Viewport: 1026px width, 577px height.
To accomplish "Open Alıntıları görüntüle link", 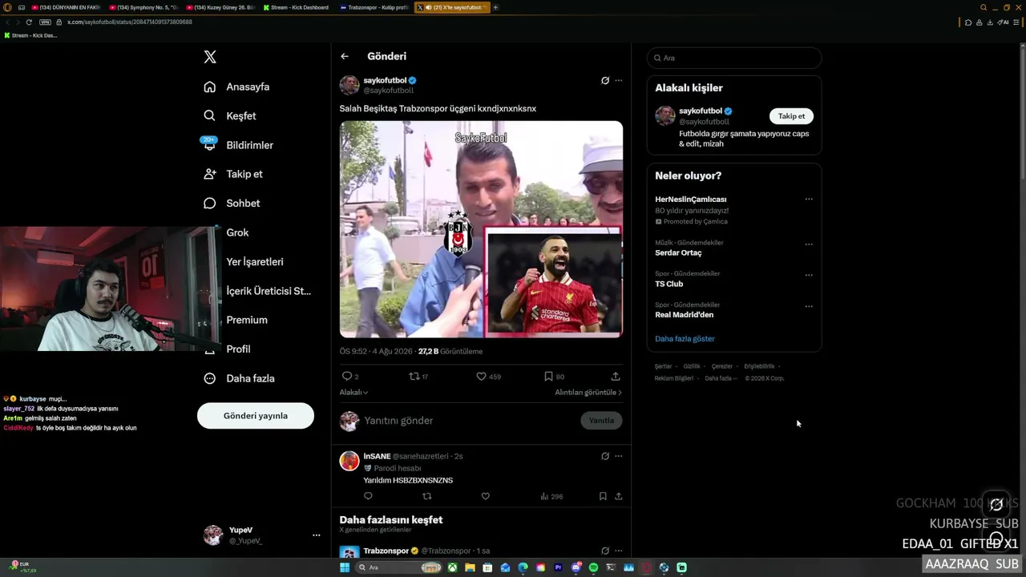I will pos(588,393).
